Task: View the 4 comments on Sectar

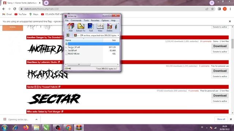Action: click(193, 91)
